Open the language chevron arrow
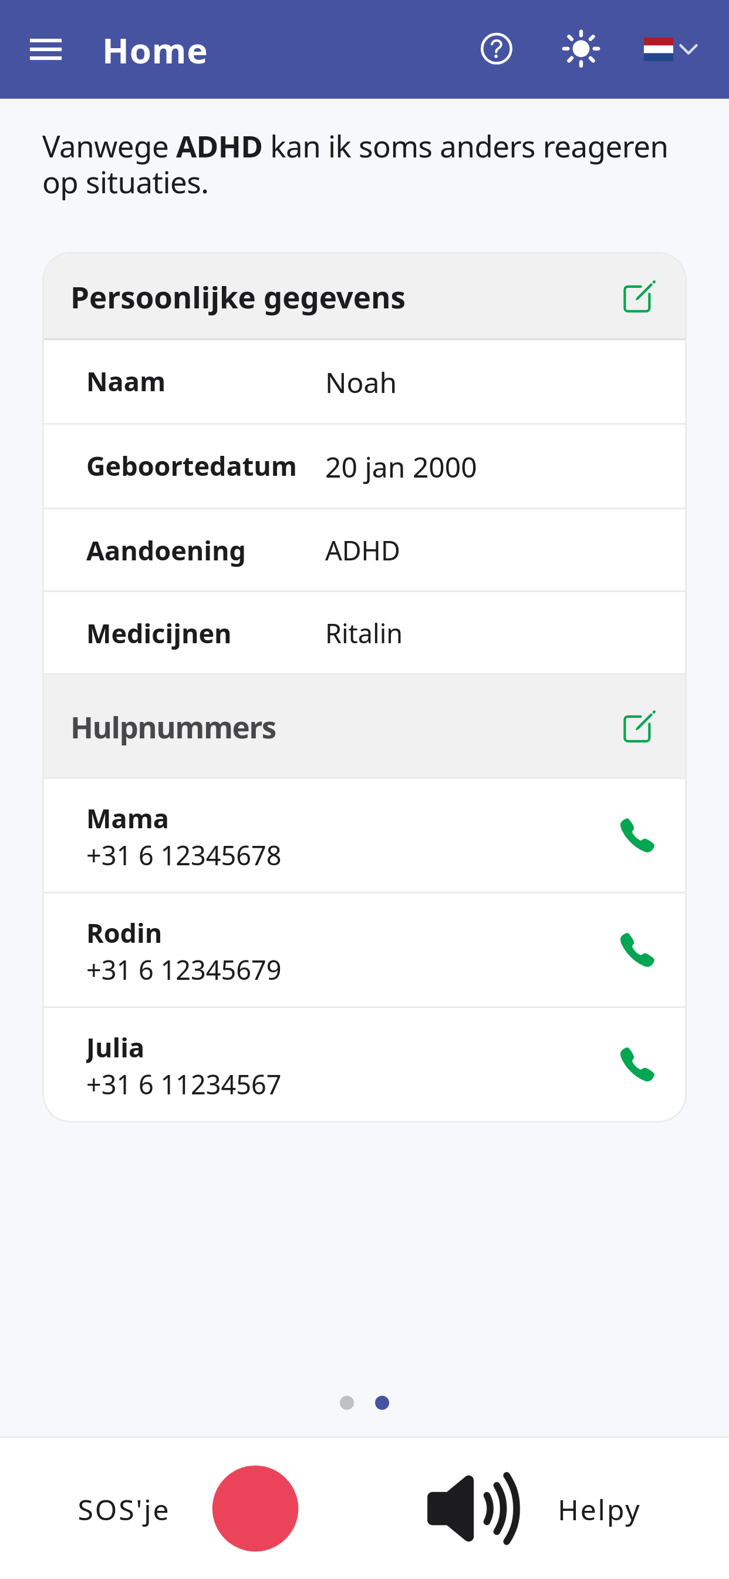Image resolution: width=729 pixels, height=1579 pixels. tap(689, 49)
